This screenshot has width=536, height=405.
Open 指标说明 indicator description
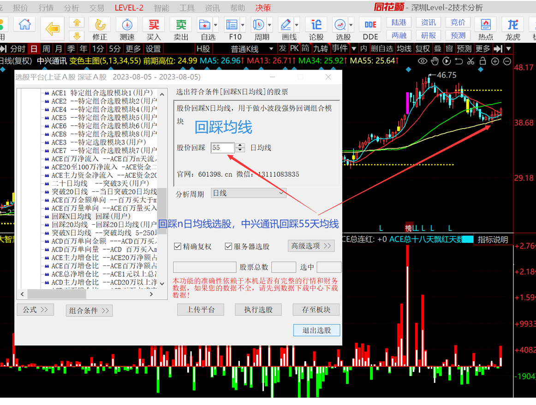(x=493, y=240)
